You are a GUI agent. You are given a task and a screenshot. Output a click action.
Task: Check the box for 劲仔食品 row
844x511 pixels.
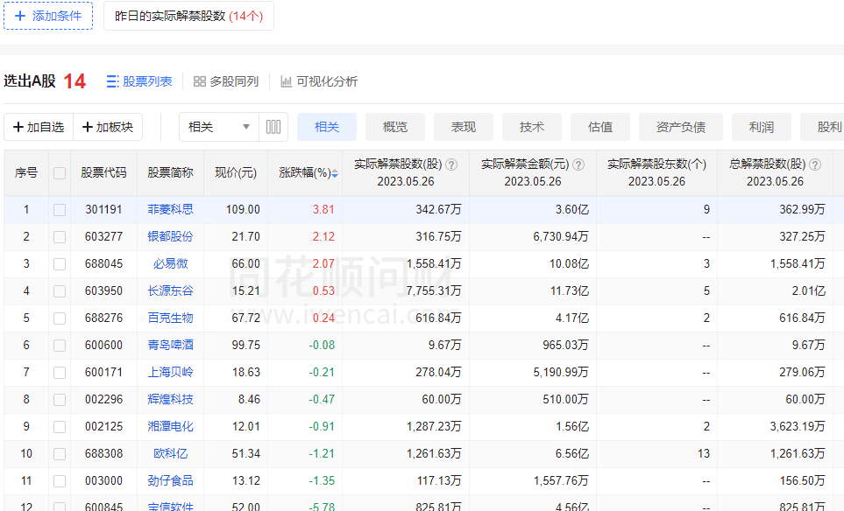point(60,481)
